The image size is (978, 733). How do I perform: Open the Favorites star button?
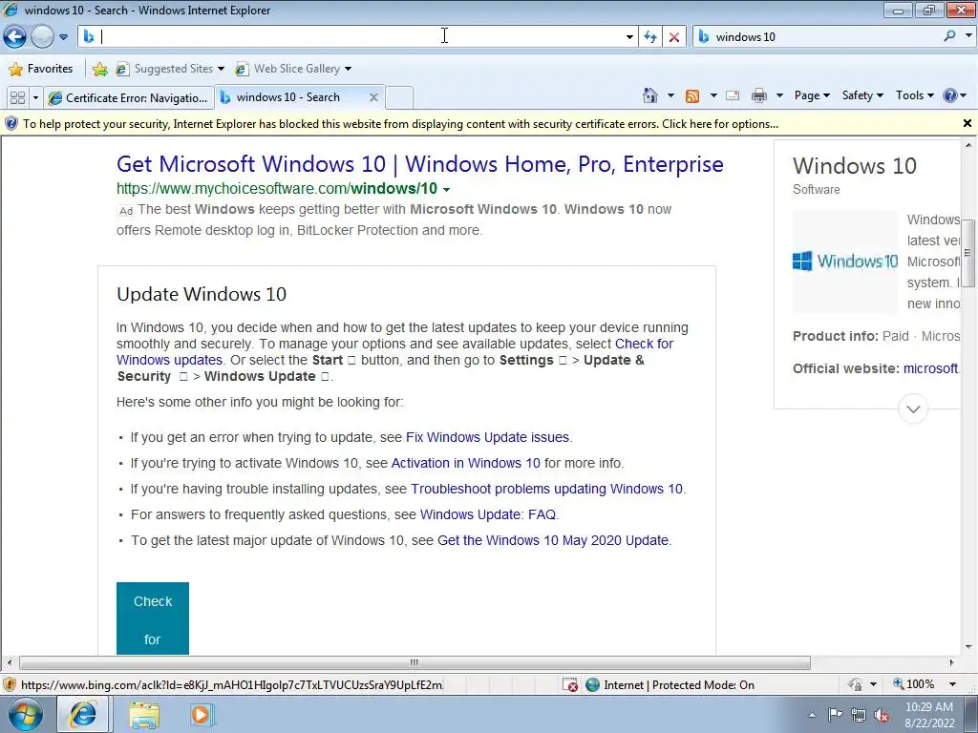[40, 69]
